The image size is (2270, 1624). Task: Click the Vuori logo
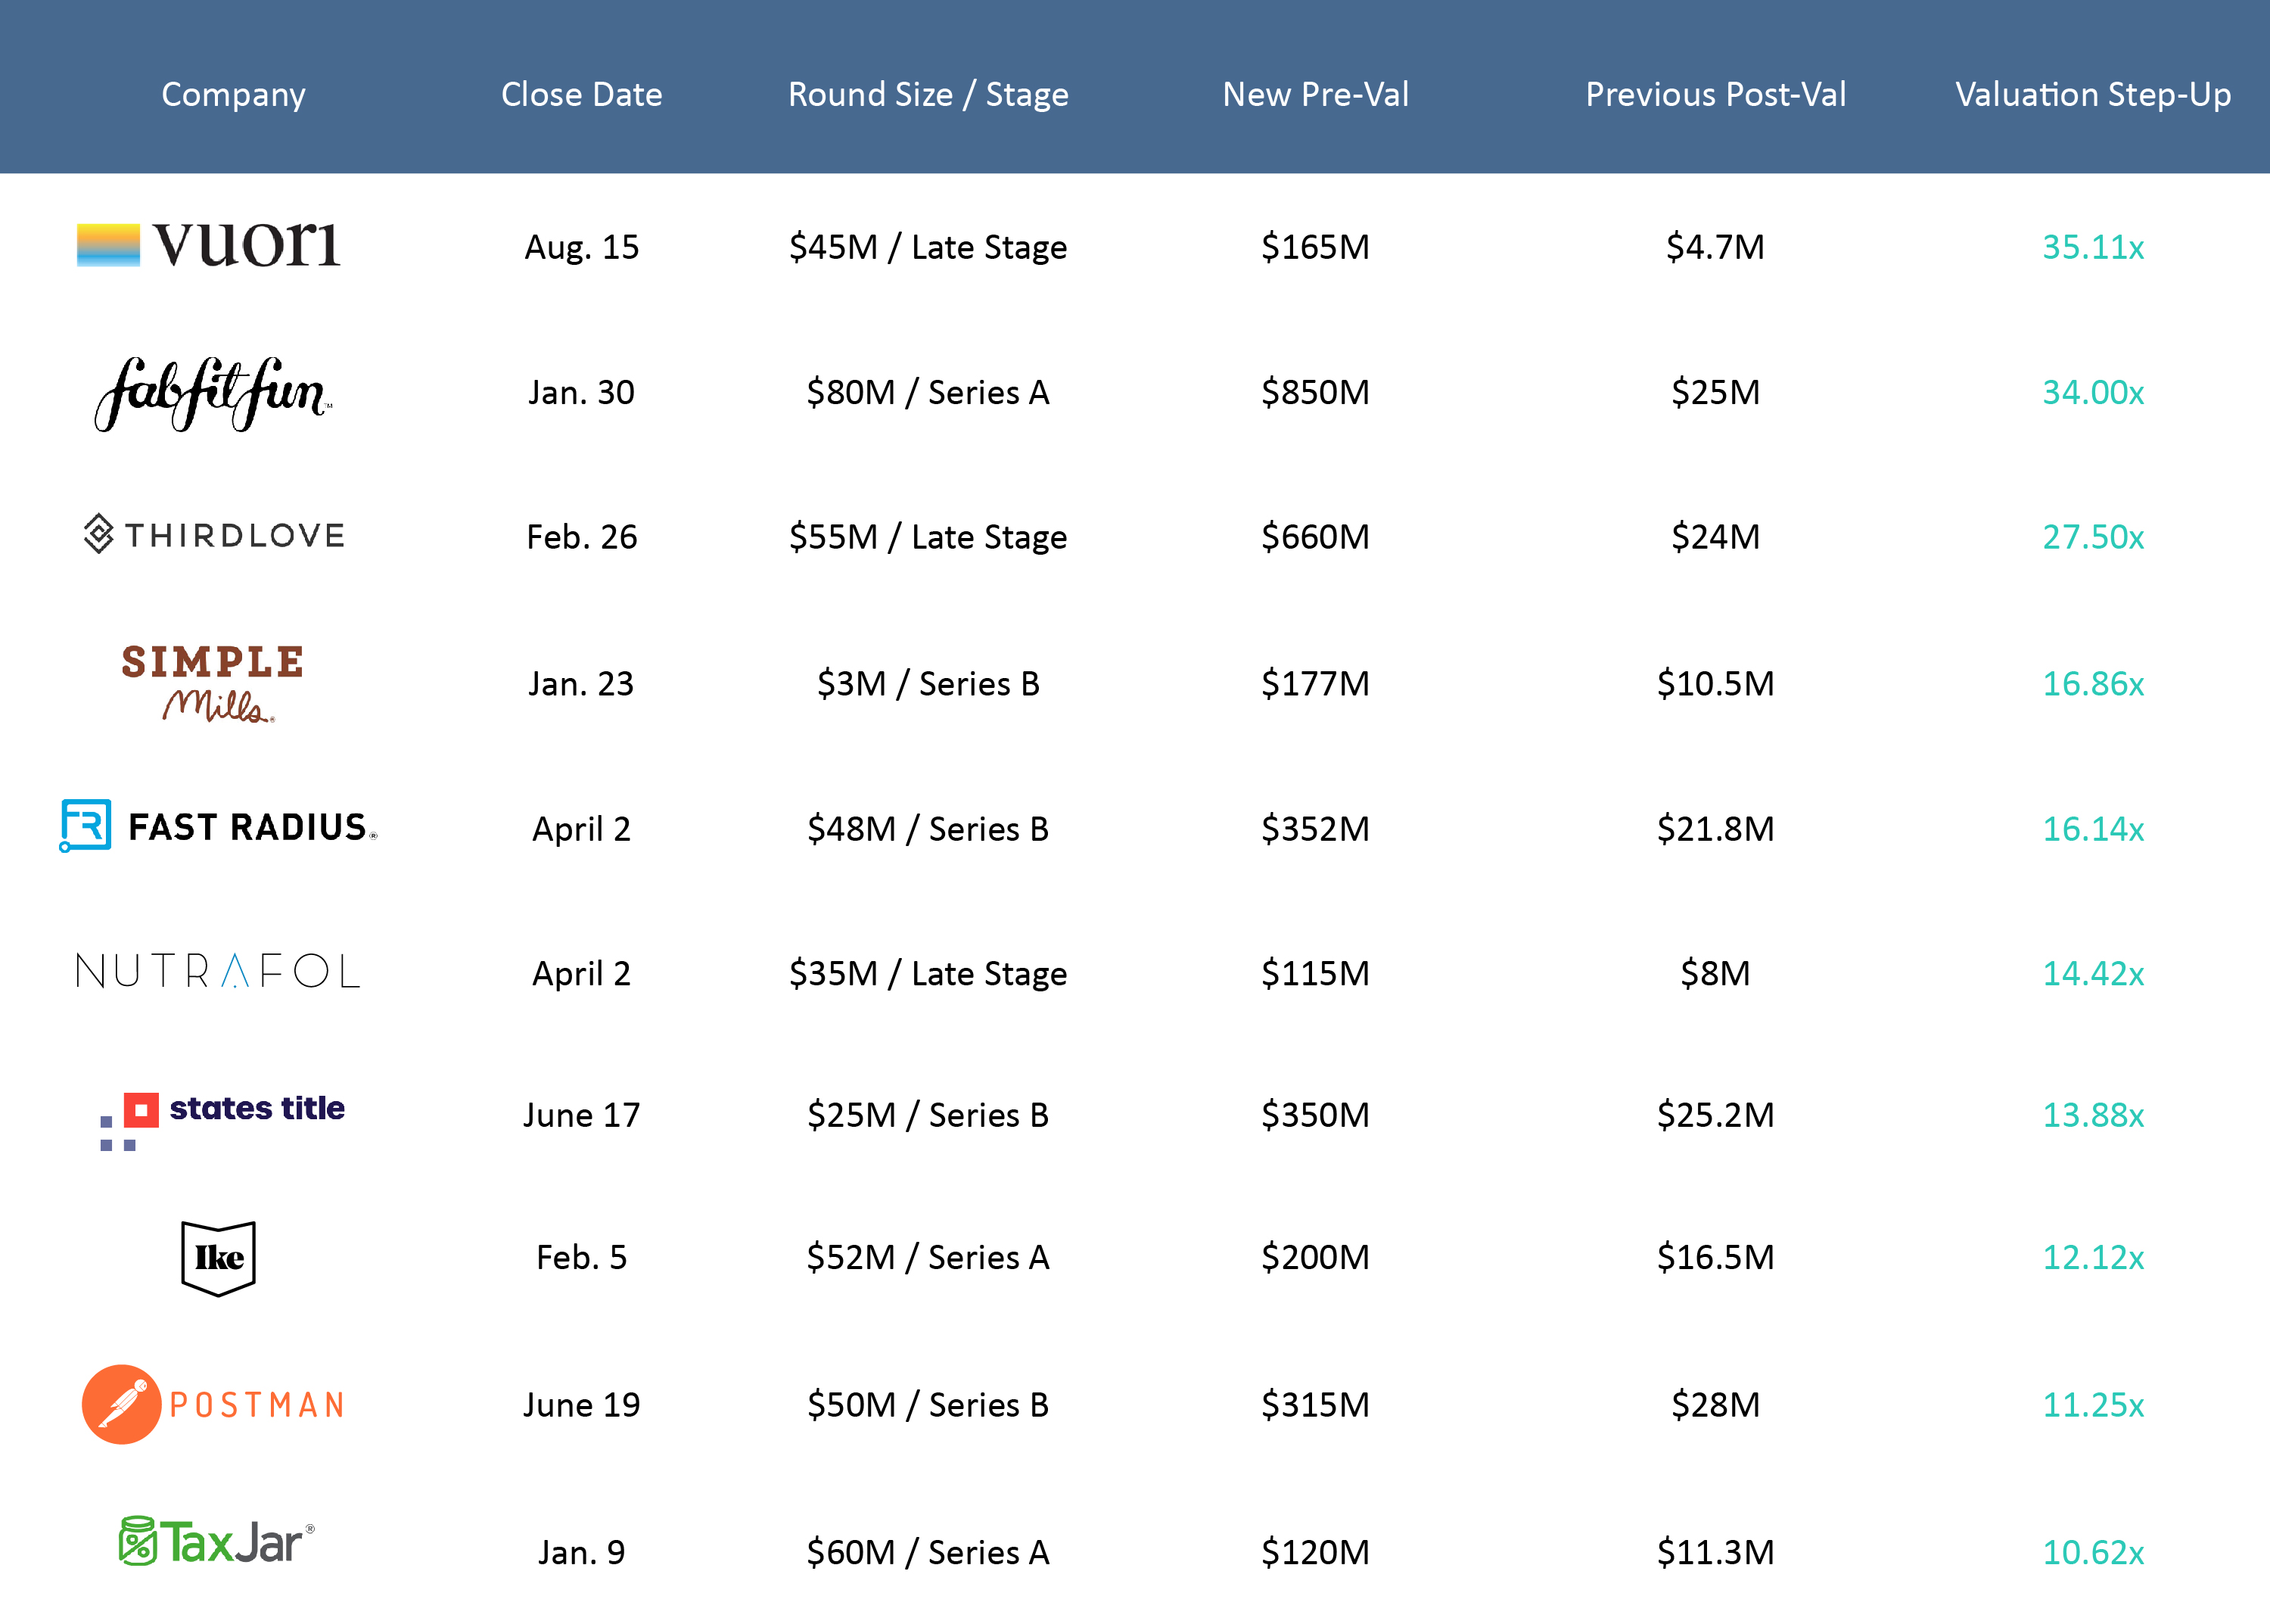208,244
